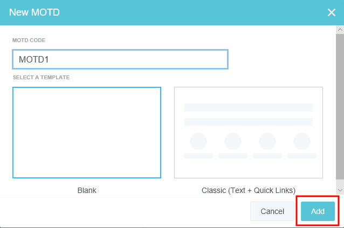Click the MOTD CODE field label

tap(30, 40)
